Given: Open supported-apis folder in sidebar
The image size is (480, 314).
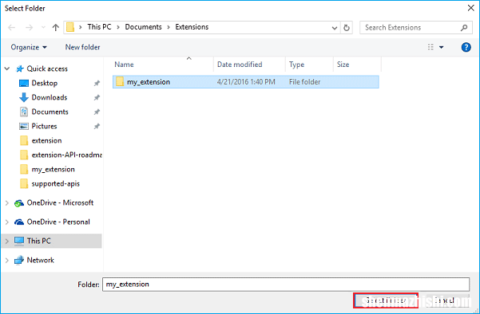Looking at the screenshot, I should 55,183.
